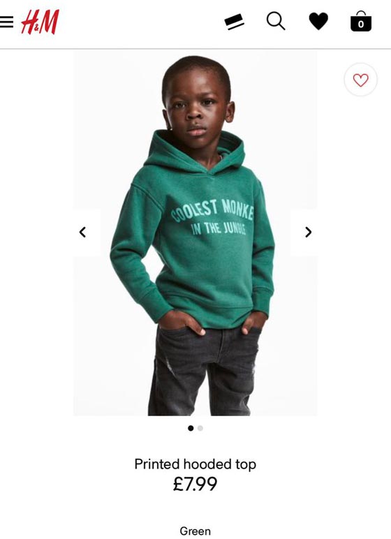Choose the Green colour label
Image resolution: width=391 pixels, height=539 pixels.
(x=195, y=531)
